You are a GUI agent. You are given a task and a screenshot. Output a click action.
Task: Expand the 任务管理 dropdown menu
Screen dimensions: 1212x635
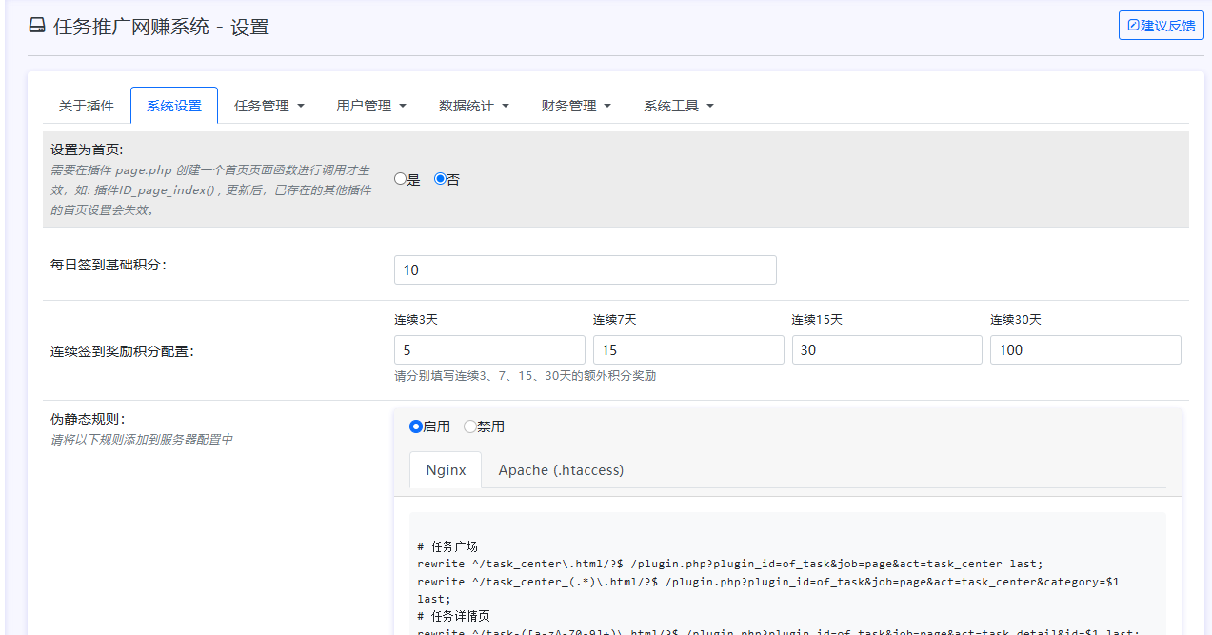pos(269,106)
